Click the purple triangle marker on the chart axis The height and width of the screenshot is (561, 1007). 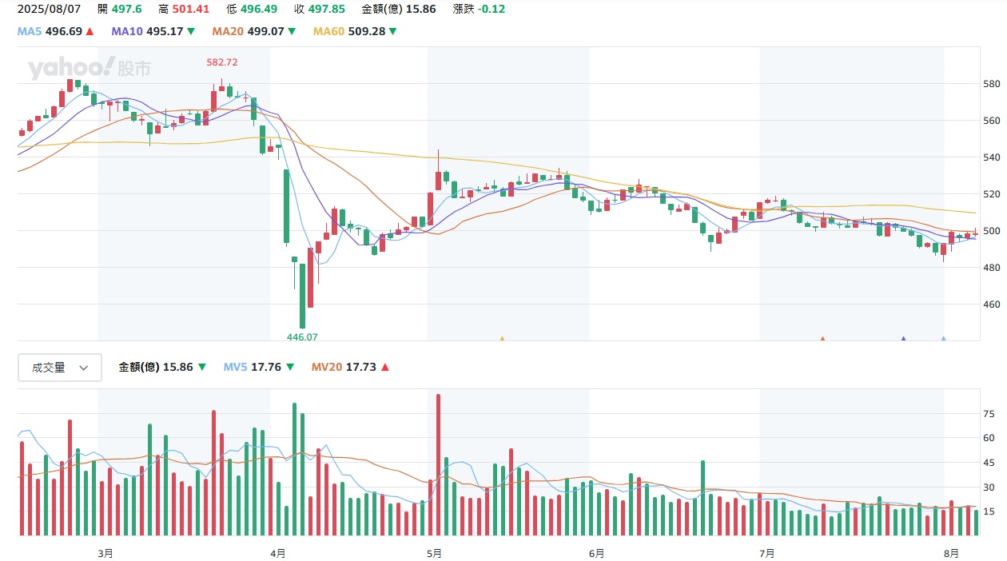904,339
